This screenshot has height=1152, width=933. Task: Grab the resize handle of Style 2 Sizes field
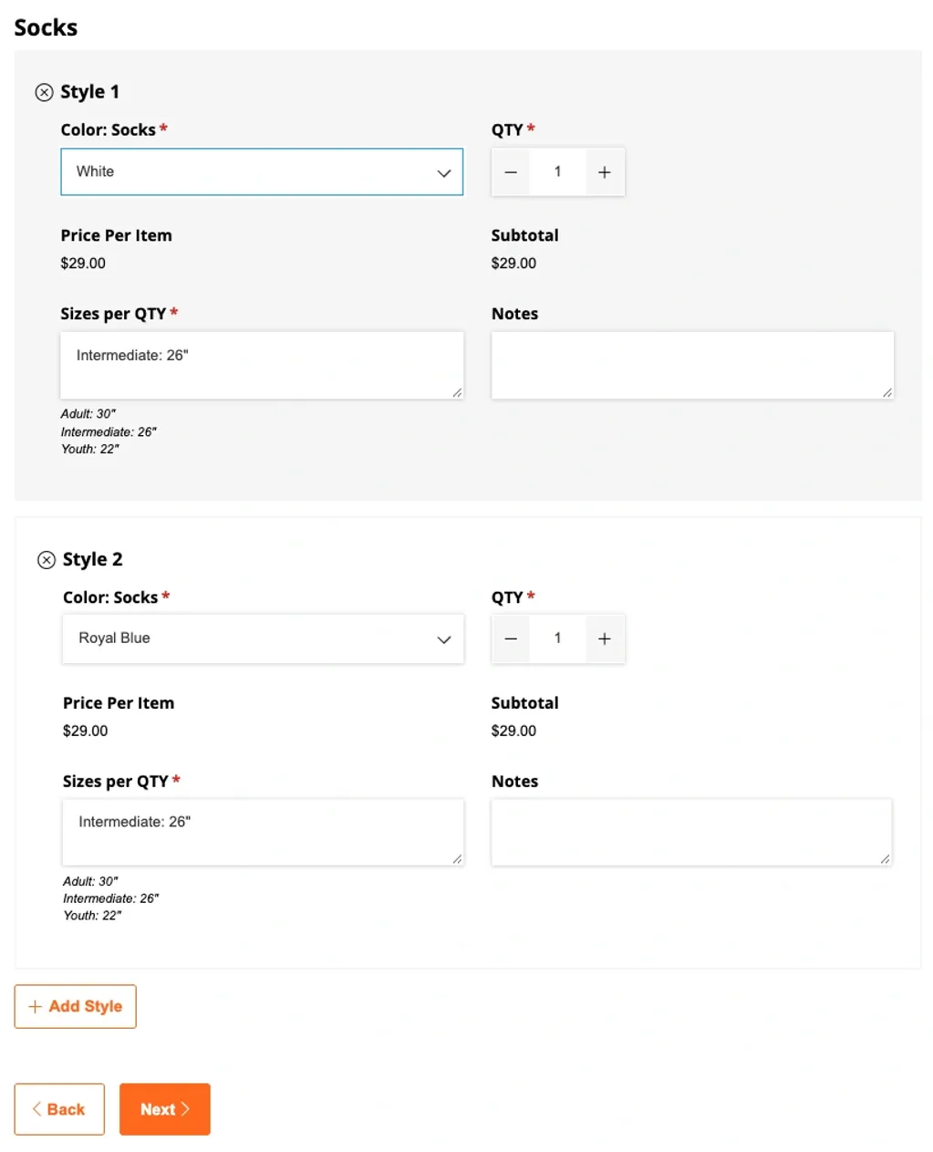click(x=457, y=858)
